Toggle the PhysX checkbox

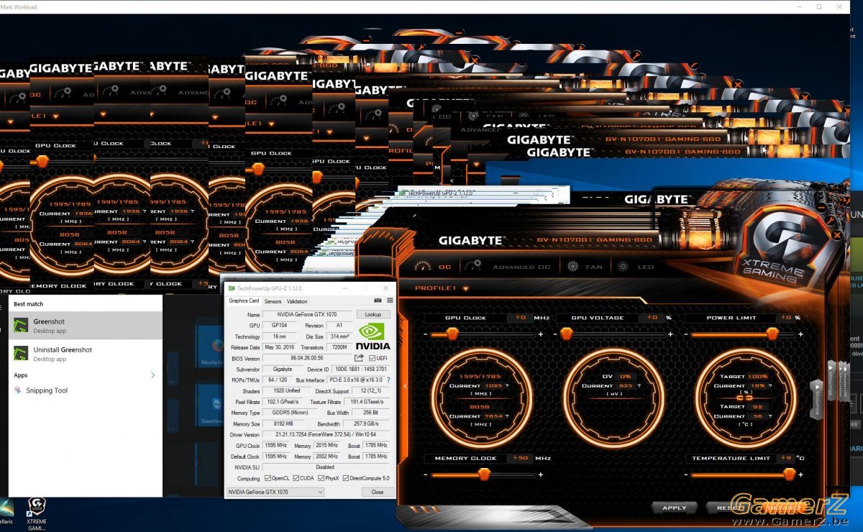click(x=321, y=478)
